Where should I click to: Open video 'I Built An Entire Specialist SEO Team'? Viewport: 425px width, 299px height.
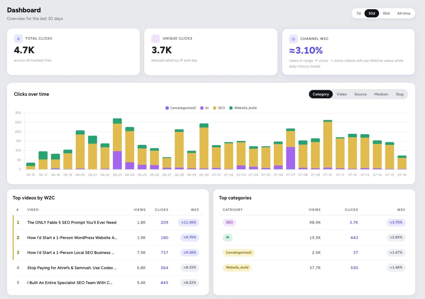[x=70, y=283]
